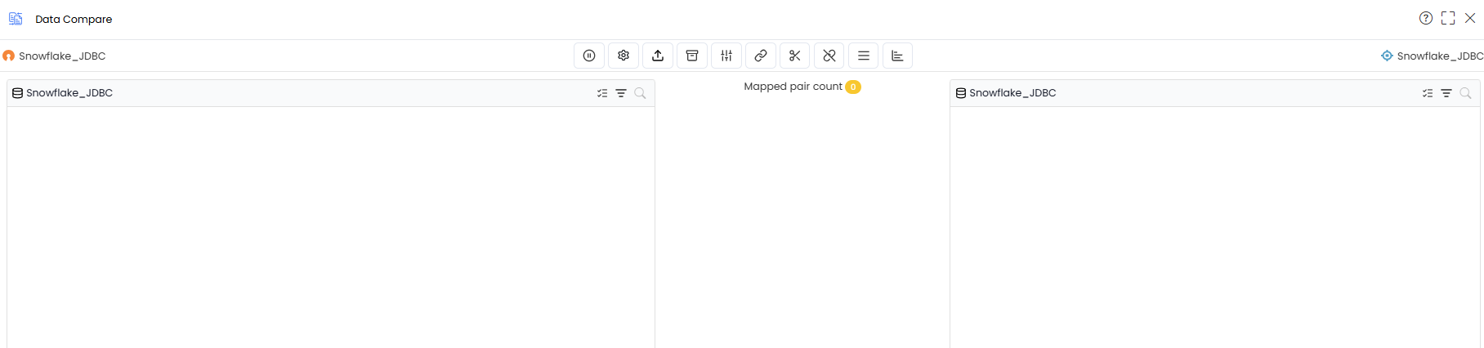
Task: Click blue target connection icon at top right
Action: coord(1387,56)
